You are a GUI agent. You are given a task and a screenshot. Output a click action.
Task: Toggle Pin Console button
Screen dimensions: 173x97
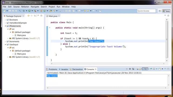(151, 69)
